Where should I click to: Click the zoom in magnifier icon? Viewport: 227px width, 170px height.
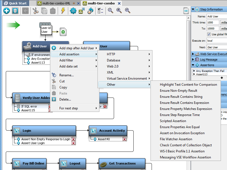pos(119,11)
